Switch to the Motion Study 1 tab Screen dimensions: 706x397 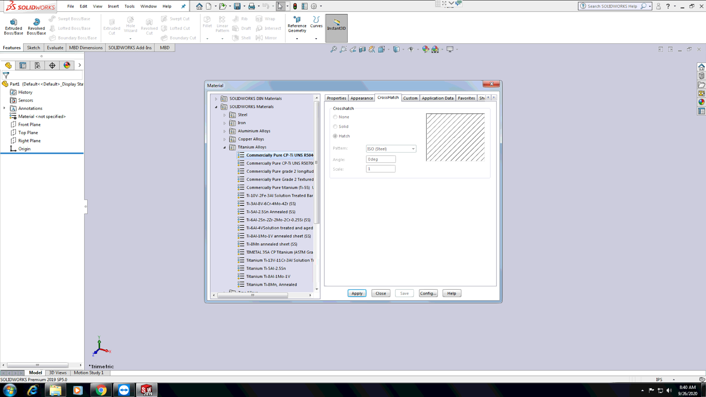(88, 373)
